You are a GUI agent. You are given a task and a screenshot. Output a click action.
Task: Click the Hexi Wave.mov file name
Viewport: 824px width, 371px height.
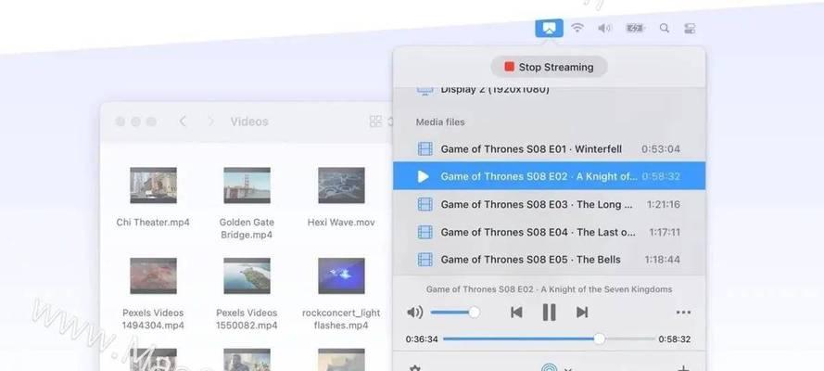click(x=341, y=223)
